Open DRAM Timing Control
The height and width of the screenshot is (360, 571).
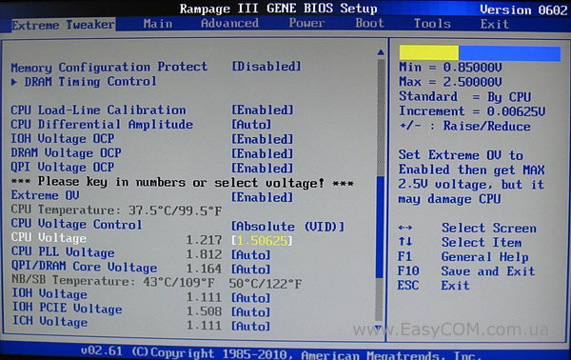coord(90,81)
